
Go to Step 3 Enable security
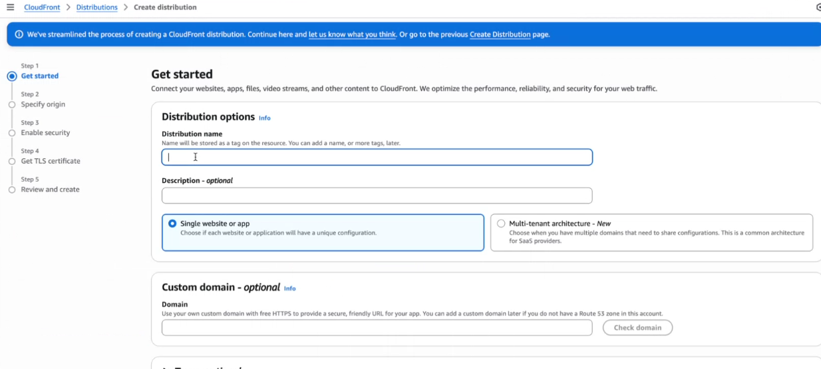[45, 133]
